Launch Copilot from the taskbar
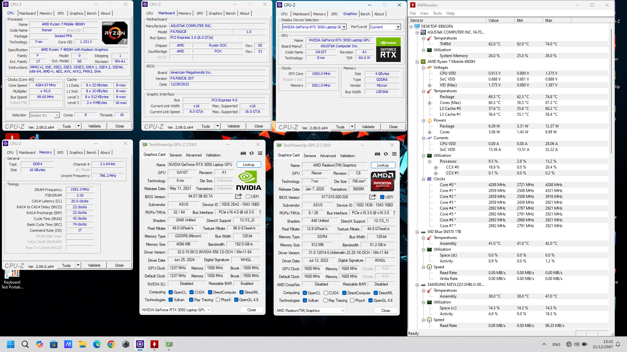Viewport: 627px width, 352px height. pos(40,344)
